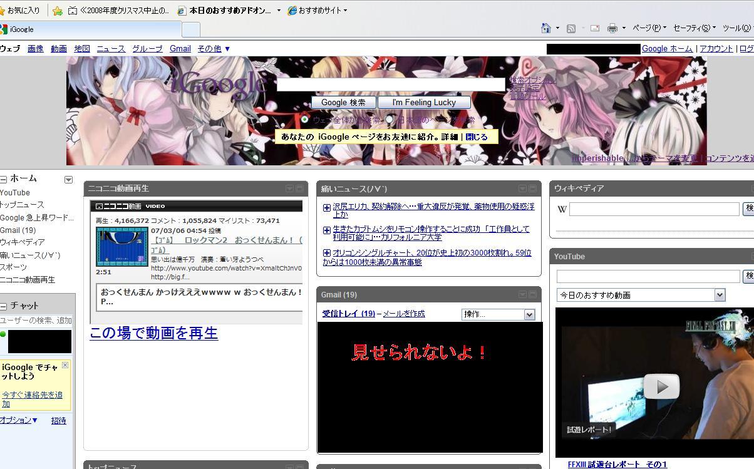
Task: Maximize icon of ニコニコ動画再生 gadget
Action: 299,188
